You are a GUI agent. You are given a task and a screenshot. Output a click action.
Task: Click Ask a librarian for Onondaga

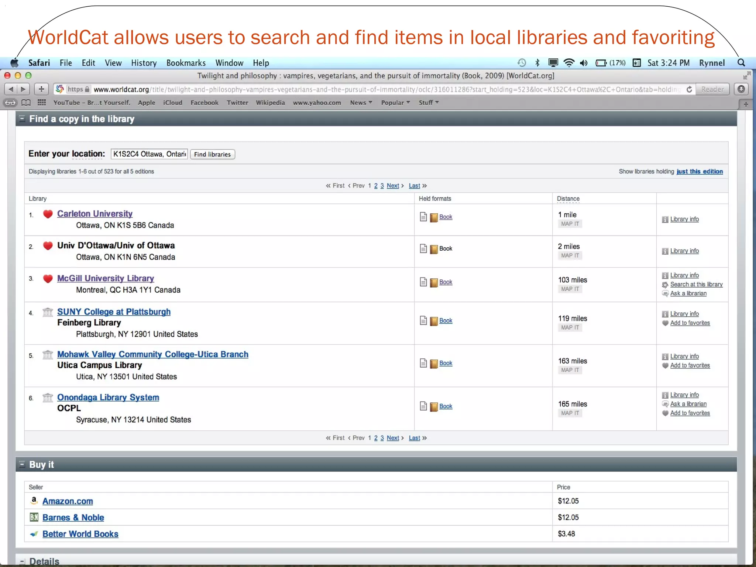[688, 404]
